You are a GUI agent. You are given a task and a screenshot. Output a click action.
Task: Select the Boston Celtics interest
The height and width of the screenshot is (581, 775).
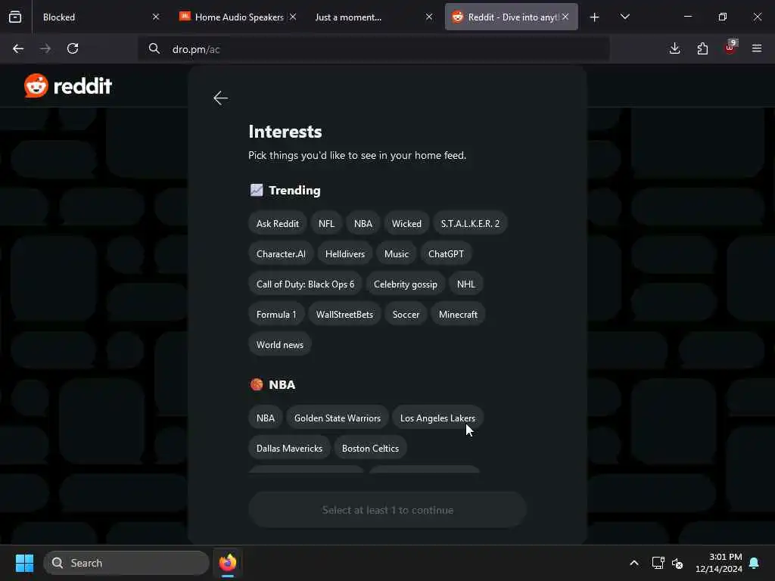pyautogui.click(x=370, y=449)
